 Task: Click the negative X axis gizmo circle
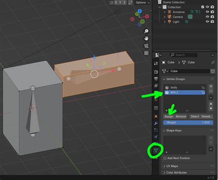132,19
